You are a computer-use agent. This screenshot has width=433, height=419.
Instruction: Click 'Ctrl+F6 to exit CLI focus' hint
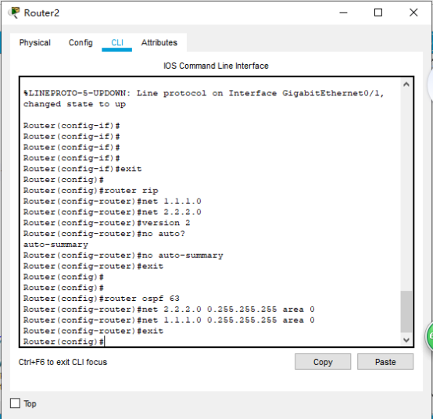[63, 362]
